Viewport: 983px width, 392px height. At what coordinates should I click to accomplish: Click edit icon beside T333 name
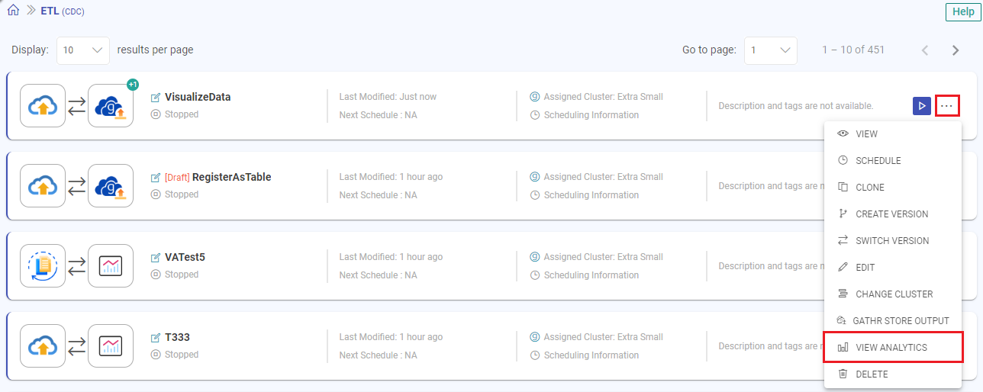156,338
